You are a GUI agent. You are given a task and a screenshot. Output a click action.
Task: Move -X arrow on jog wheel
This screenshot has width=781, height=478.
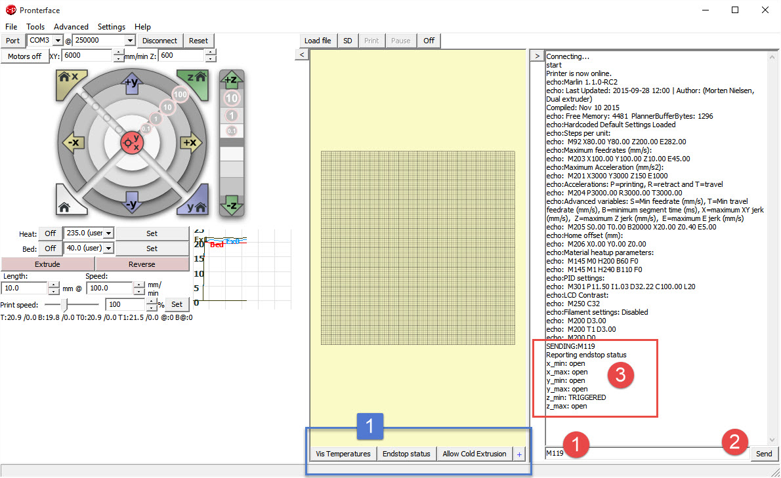[x=72, y=143]
